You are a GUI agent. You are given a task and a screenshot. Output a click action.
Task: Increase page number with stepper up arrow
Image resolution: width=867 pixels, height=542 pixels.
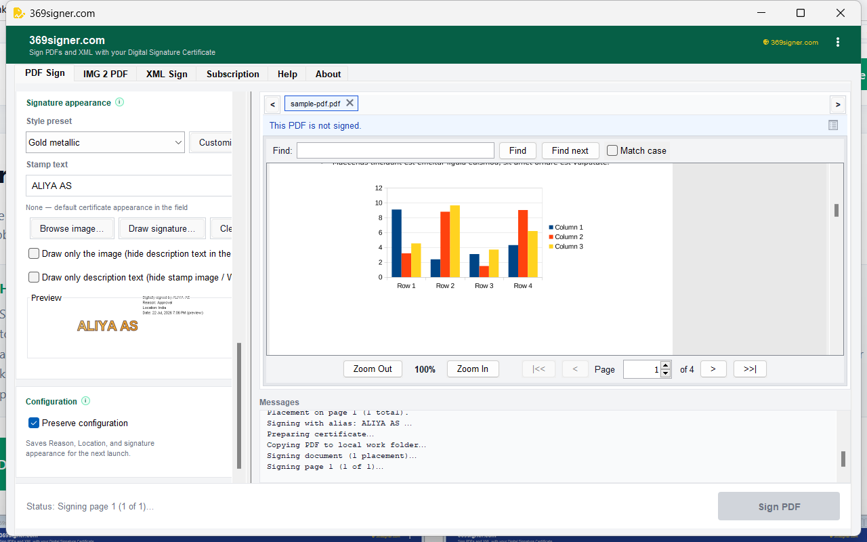(x=665, y=365)
